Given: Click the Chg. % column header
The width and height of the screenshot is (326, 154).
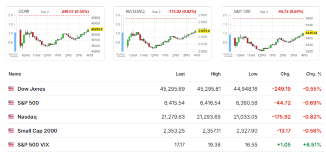Looking at the screenshot, I should coord(314,74).
